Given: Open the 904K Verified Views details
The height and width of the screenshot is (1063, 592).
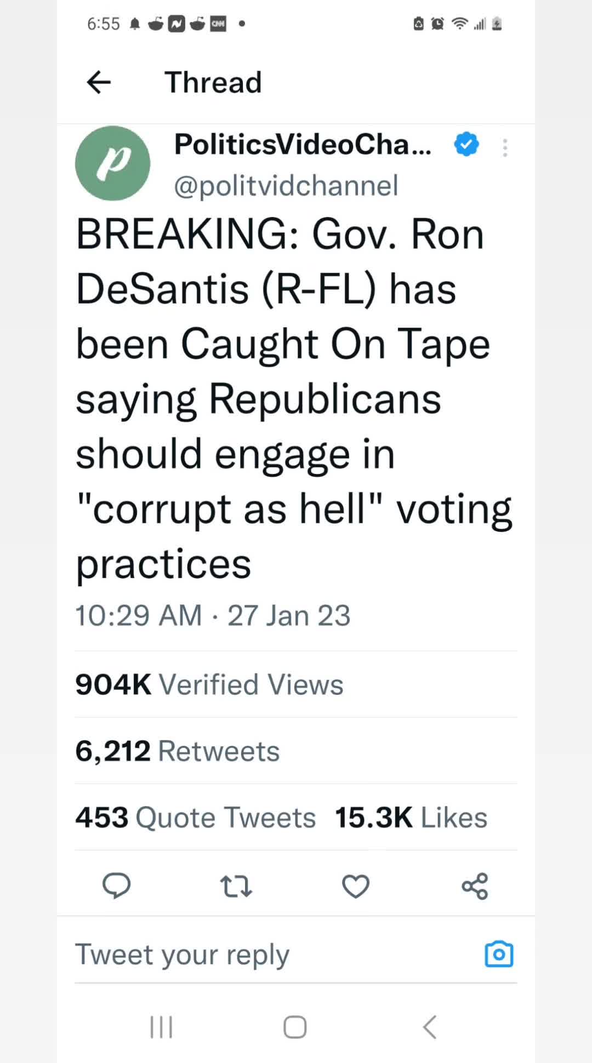Looking at the screenshot, I should point(209,684).
